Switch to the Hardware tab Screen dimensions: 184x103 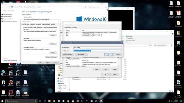(32, 25)
